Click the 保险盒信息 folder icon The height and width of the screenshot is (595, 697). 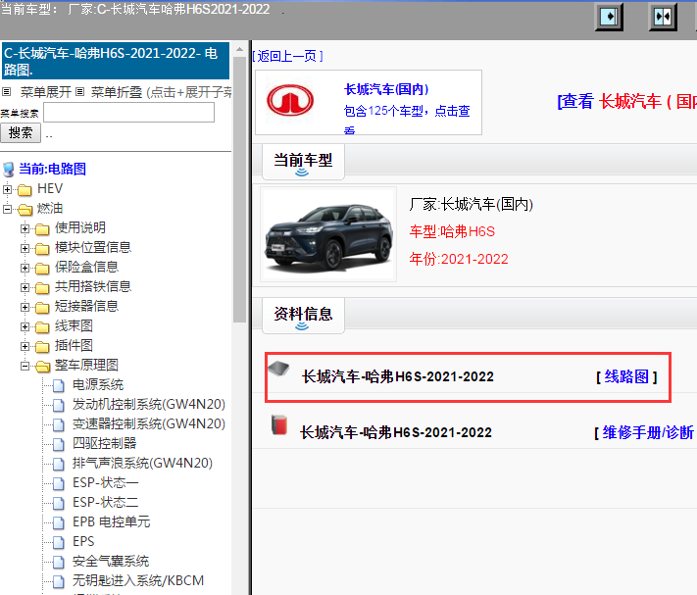click(x=42, y=268)
